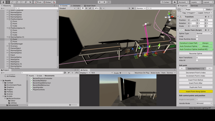Collapse the PlatformSpline (1) object
Screen dimensions: 215x121
(7, 28)
